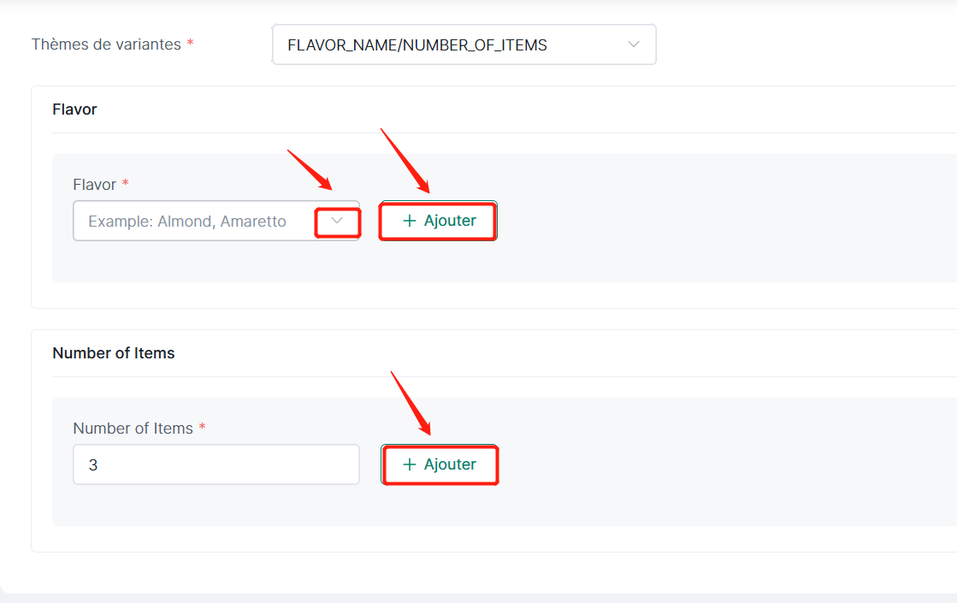957x603 pixels.
Task: Click the chevron in the variant theme selector
Action: click(633, 44)
